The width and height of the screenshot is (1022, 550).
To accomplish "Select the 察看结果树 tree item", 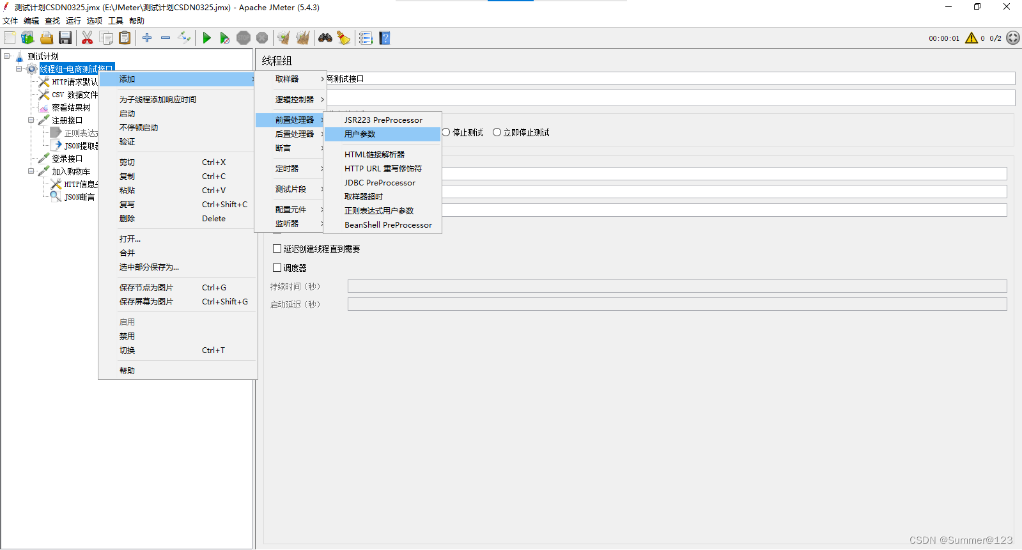I will tap(71, 107).
